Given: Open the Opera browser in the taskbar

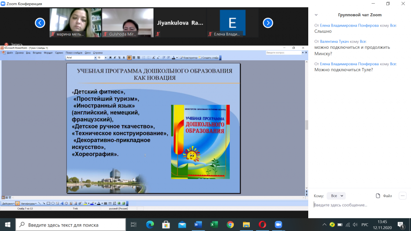Looking at the screenshot, I should 262,225.
